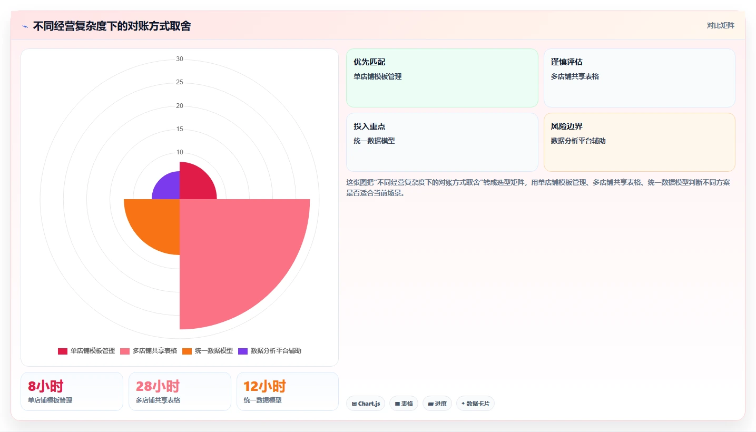The image size is (756, 432).
Task: Click 多店铺共享表格 label under 28小时
Action: (158, 400)
